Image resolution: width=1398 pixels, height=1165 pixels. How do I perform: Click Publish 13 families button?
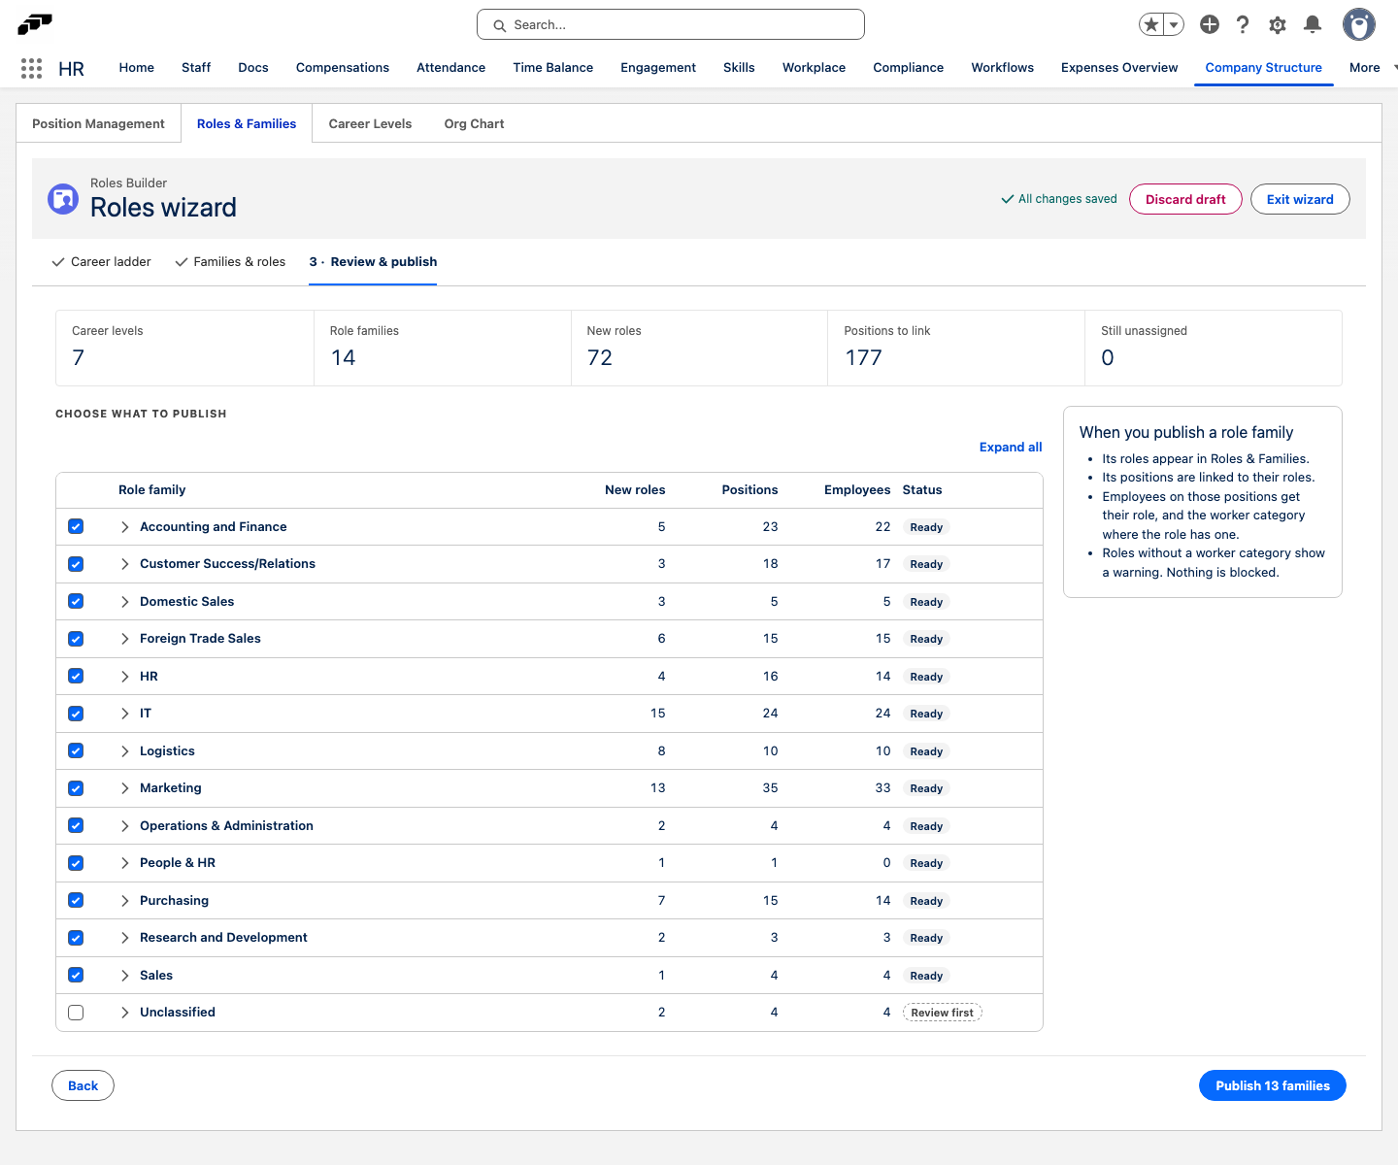click(x=1273, y=1085)
